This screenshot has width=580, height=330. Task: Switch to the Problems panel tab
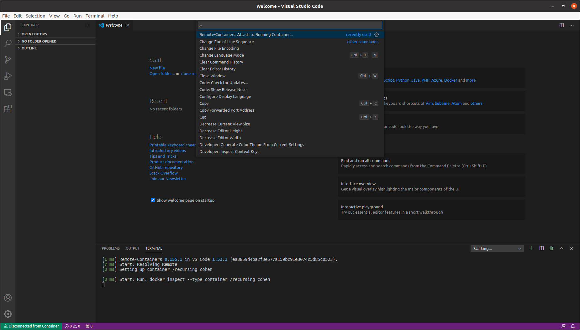point(111,248)
